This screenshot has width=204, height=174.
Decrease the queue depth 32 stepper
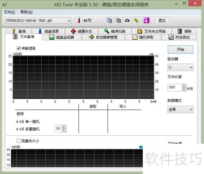click(64, 130)
